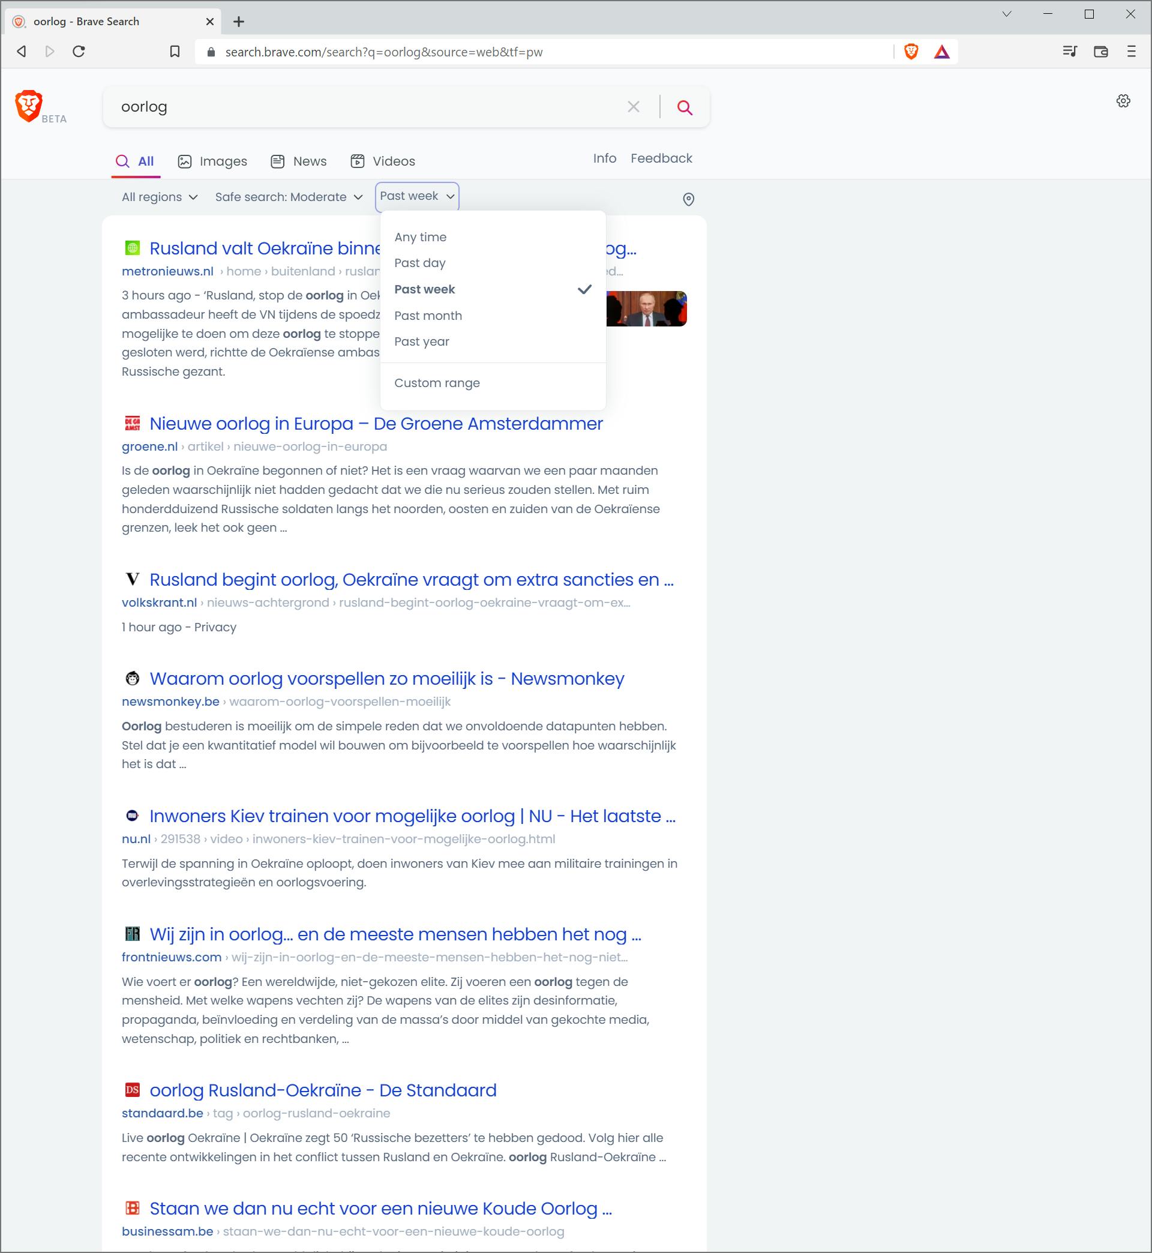Click the Feedback link
This screenshot has height=1253, width=1152.
[661, 158]
